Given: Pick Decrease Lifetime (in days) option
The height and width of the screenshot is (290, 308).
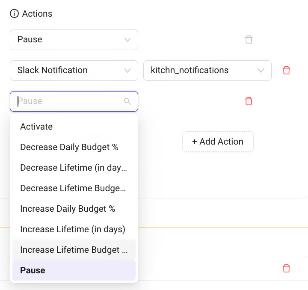Looking at the screenshot, I should [x=74, y=168].
